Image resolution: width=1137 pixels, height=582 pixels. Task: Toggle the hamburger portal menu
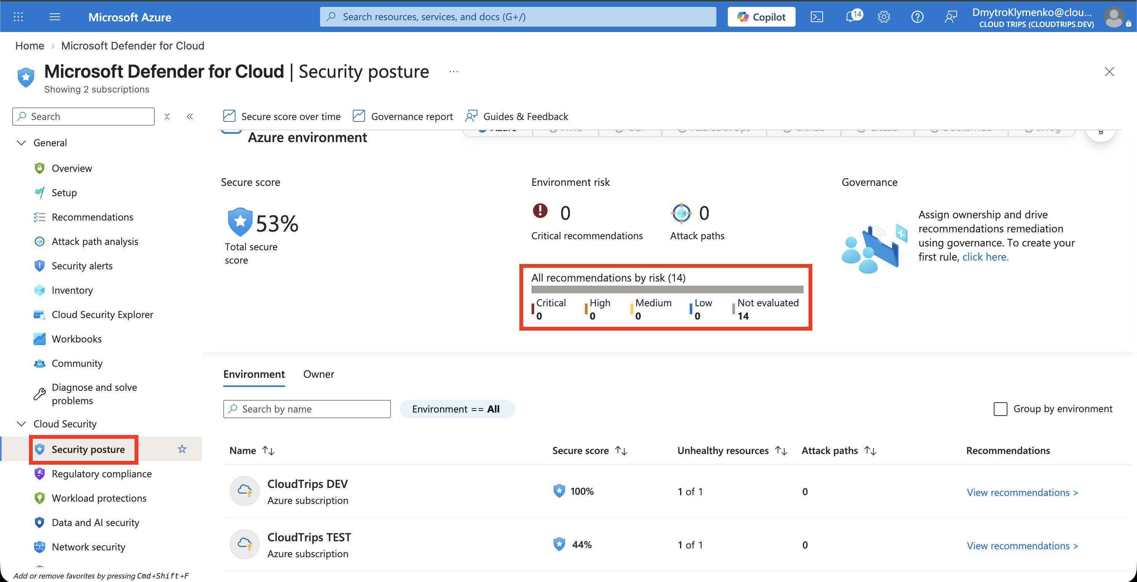coord(55,17)
